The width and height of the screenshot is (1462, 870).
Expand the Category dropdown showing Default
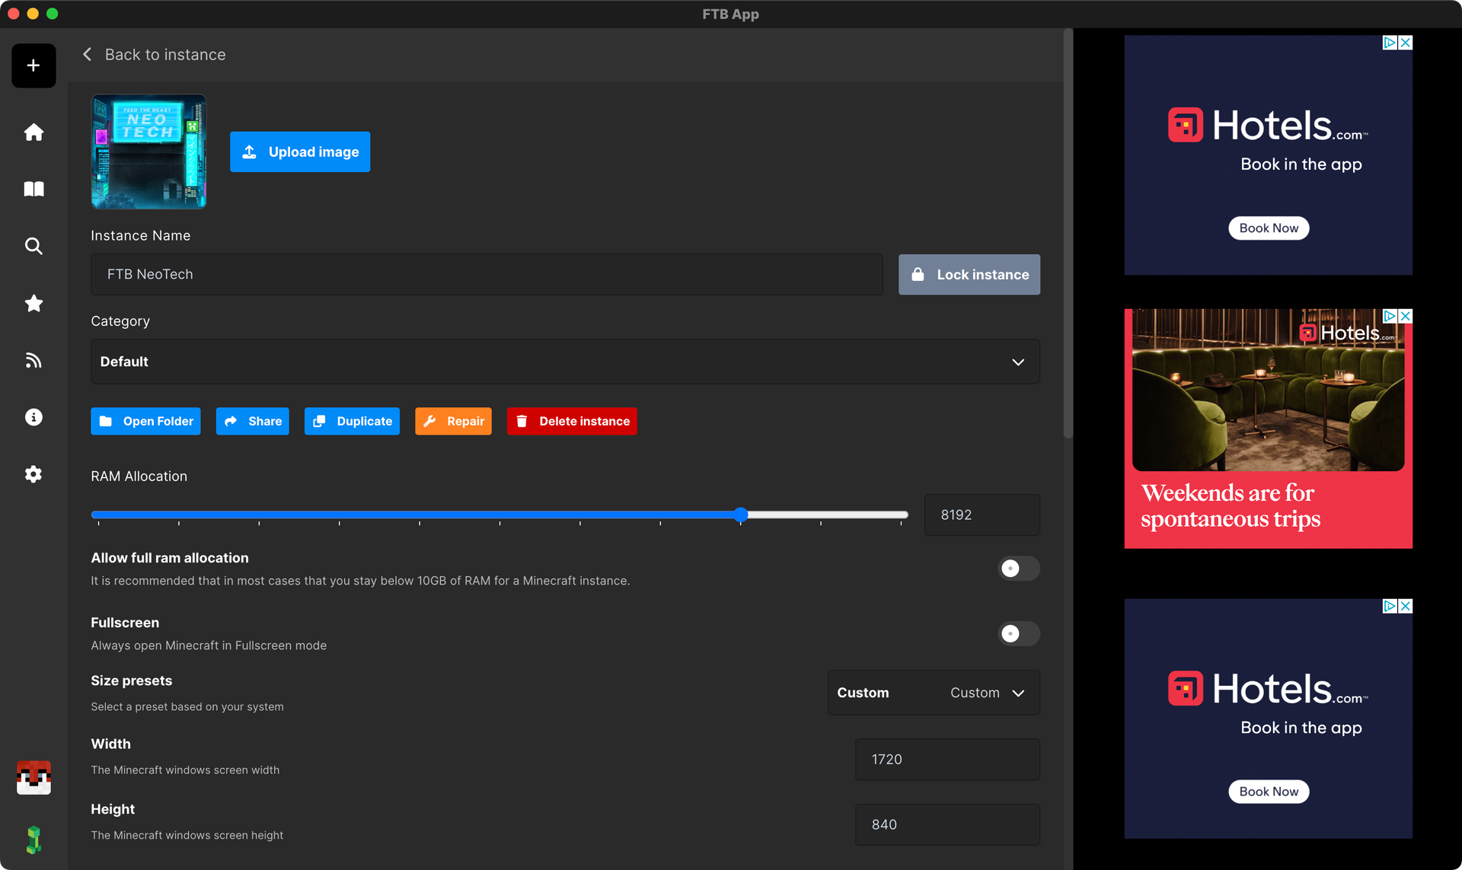tap(565, 362)
